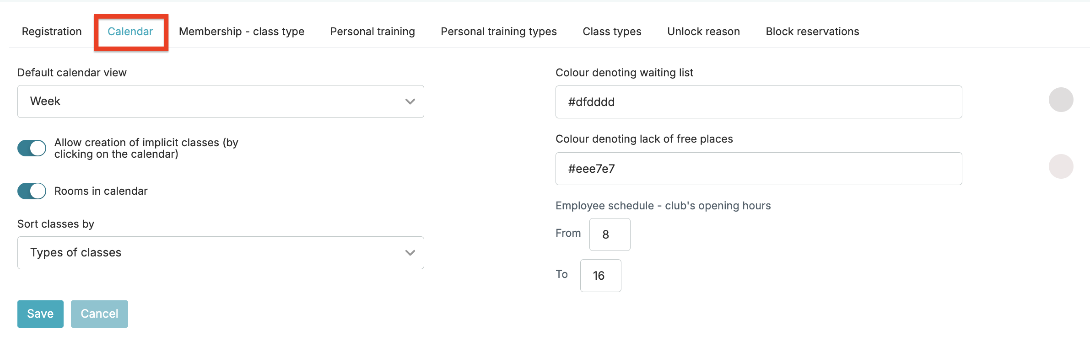Open the Membership - class type tab

(x=242, y=32)
